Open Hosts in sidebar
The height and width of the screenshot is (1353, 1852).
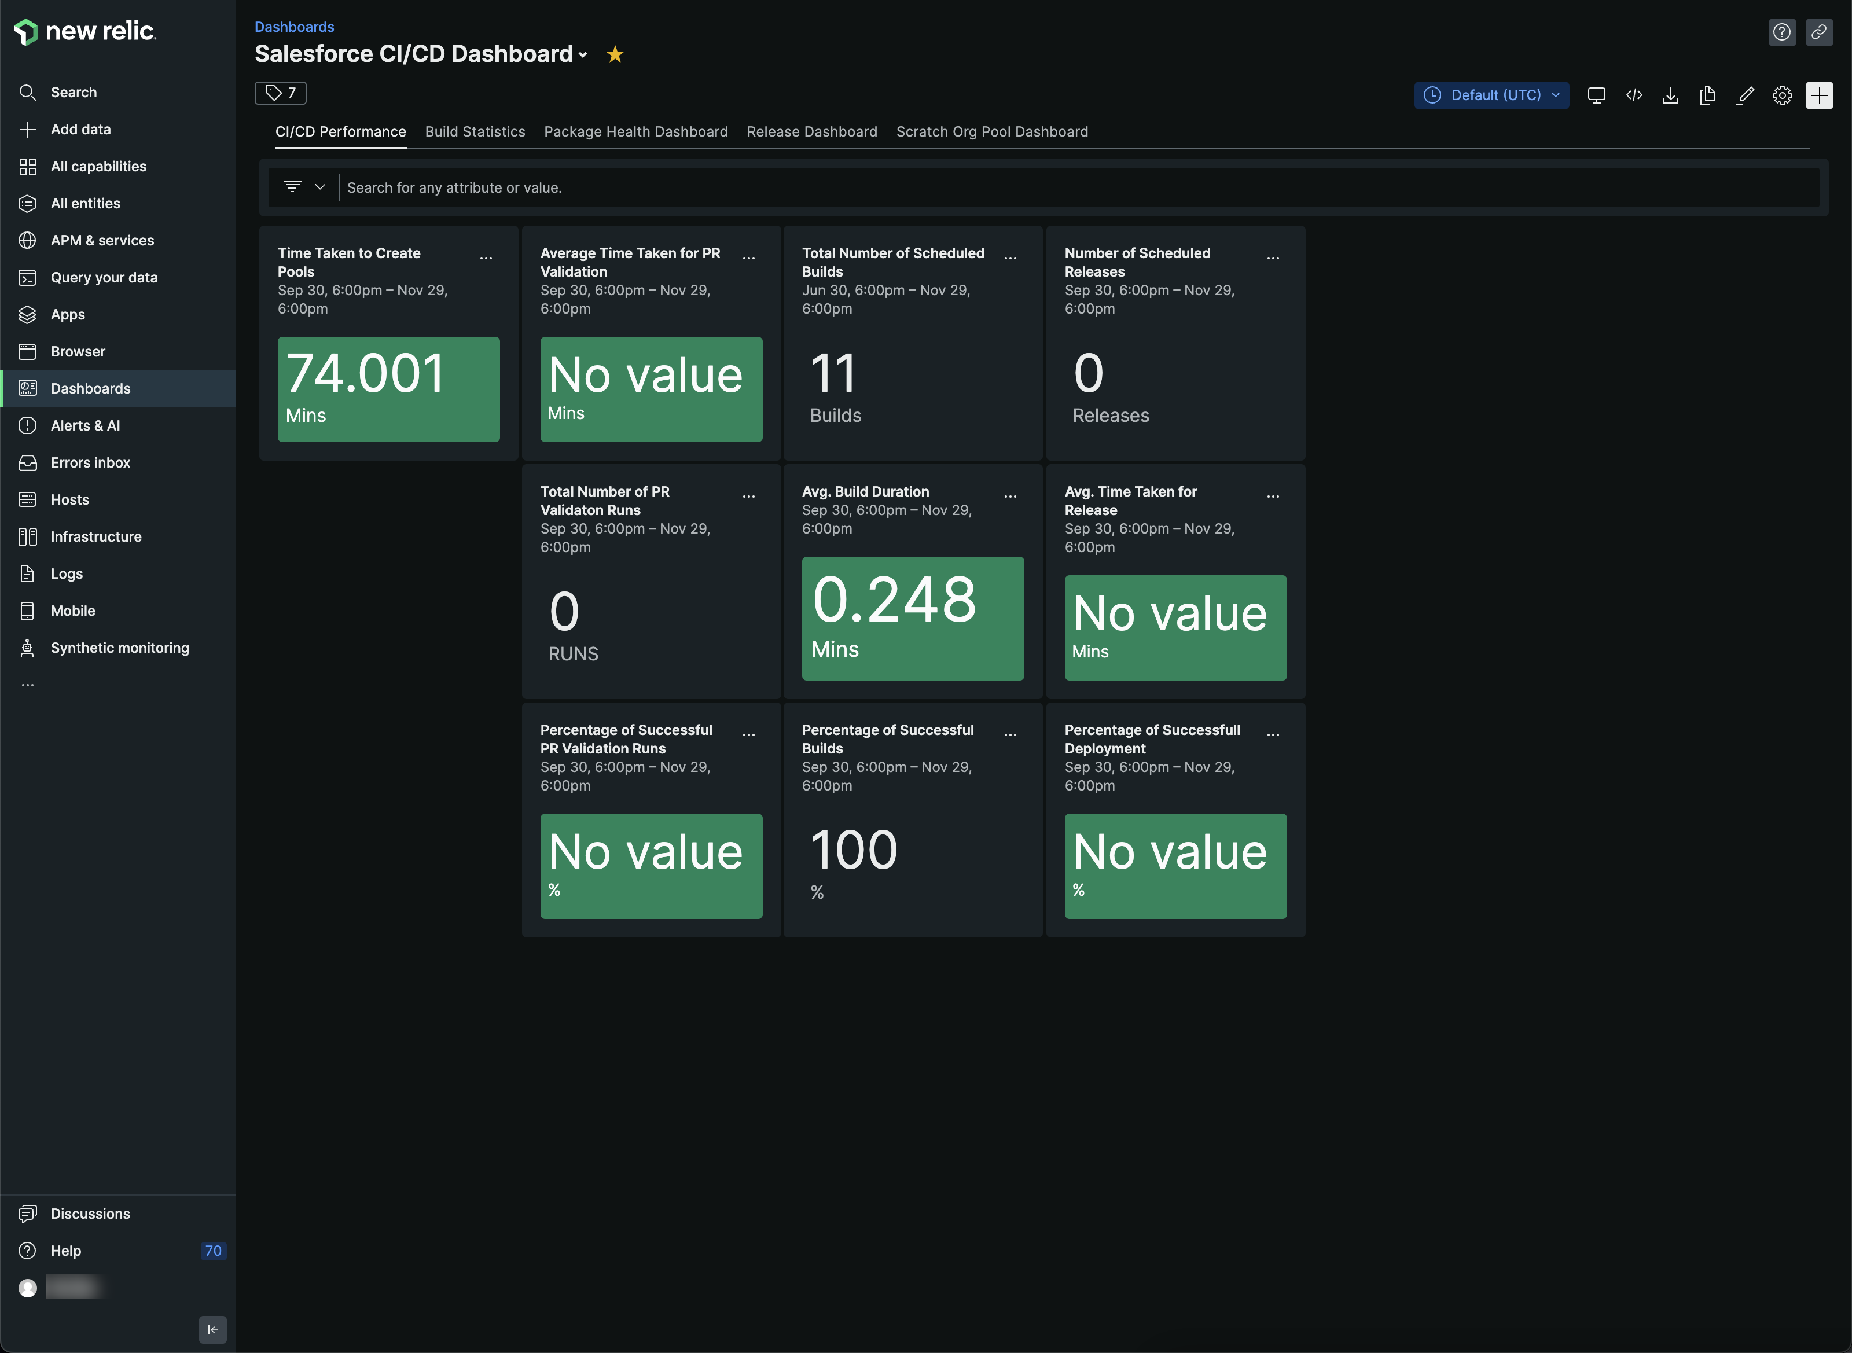118,499
